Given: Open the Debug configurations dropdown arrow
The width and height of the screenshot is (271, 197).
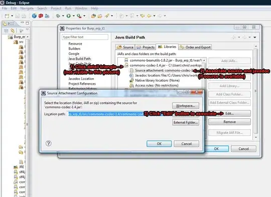Looking at the screenshot, I should [x=63, y=16].
